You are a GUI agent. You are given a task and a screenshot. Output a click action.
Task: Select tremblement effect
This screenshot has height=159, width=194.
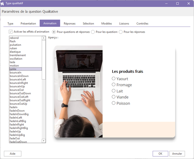[26, 55]
